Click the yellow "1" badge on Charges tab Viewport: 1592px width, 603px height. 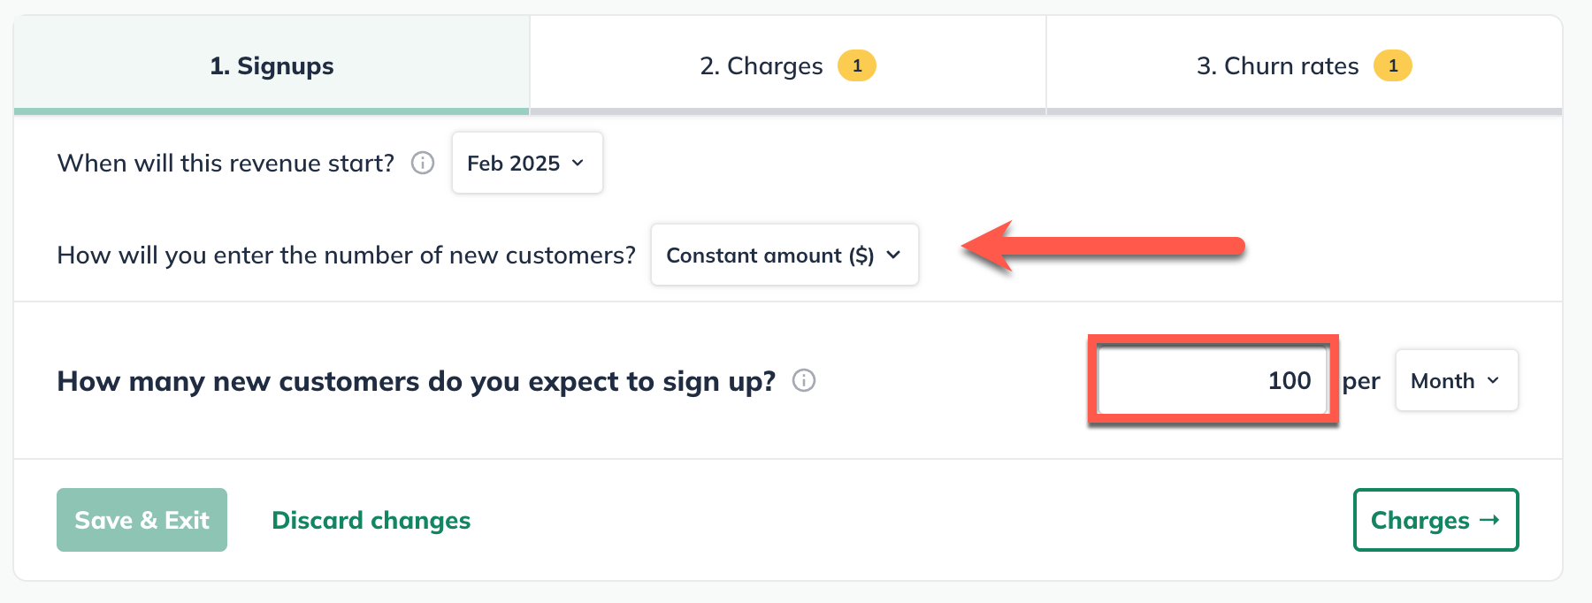tap(856, 65)
